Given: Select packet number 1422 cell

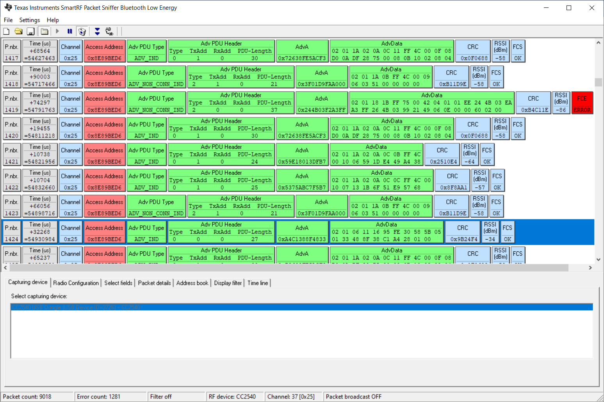Looking at the screenshot, I should click(12, 180).
